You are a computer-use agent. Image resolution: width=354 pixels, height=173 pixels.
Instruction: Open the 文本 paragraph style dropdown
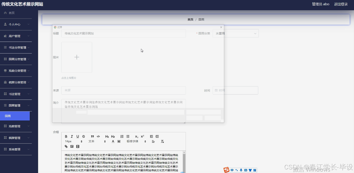(x=97, y=141)
